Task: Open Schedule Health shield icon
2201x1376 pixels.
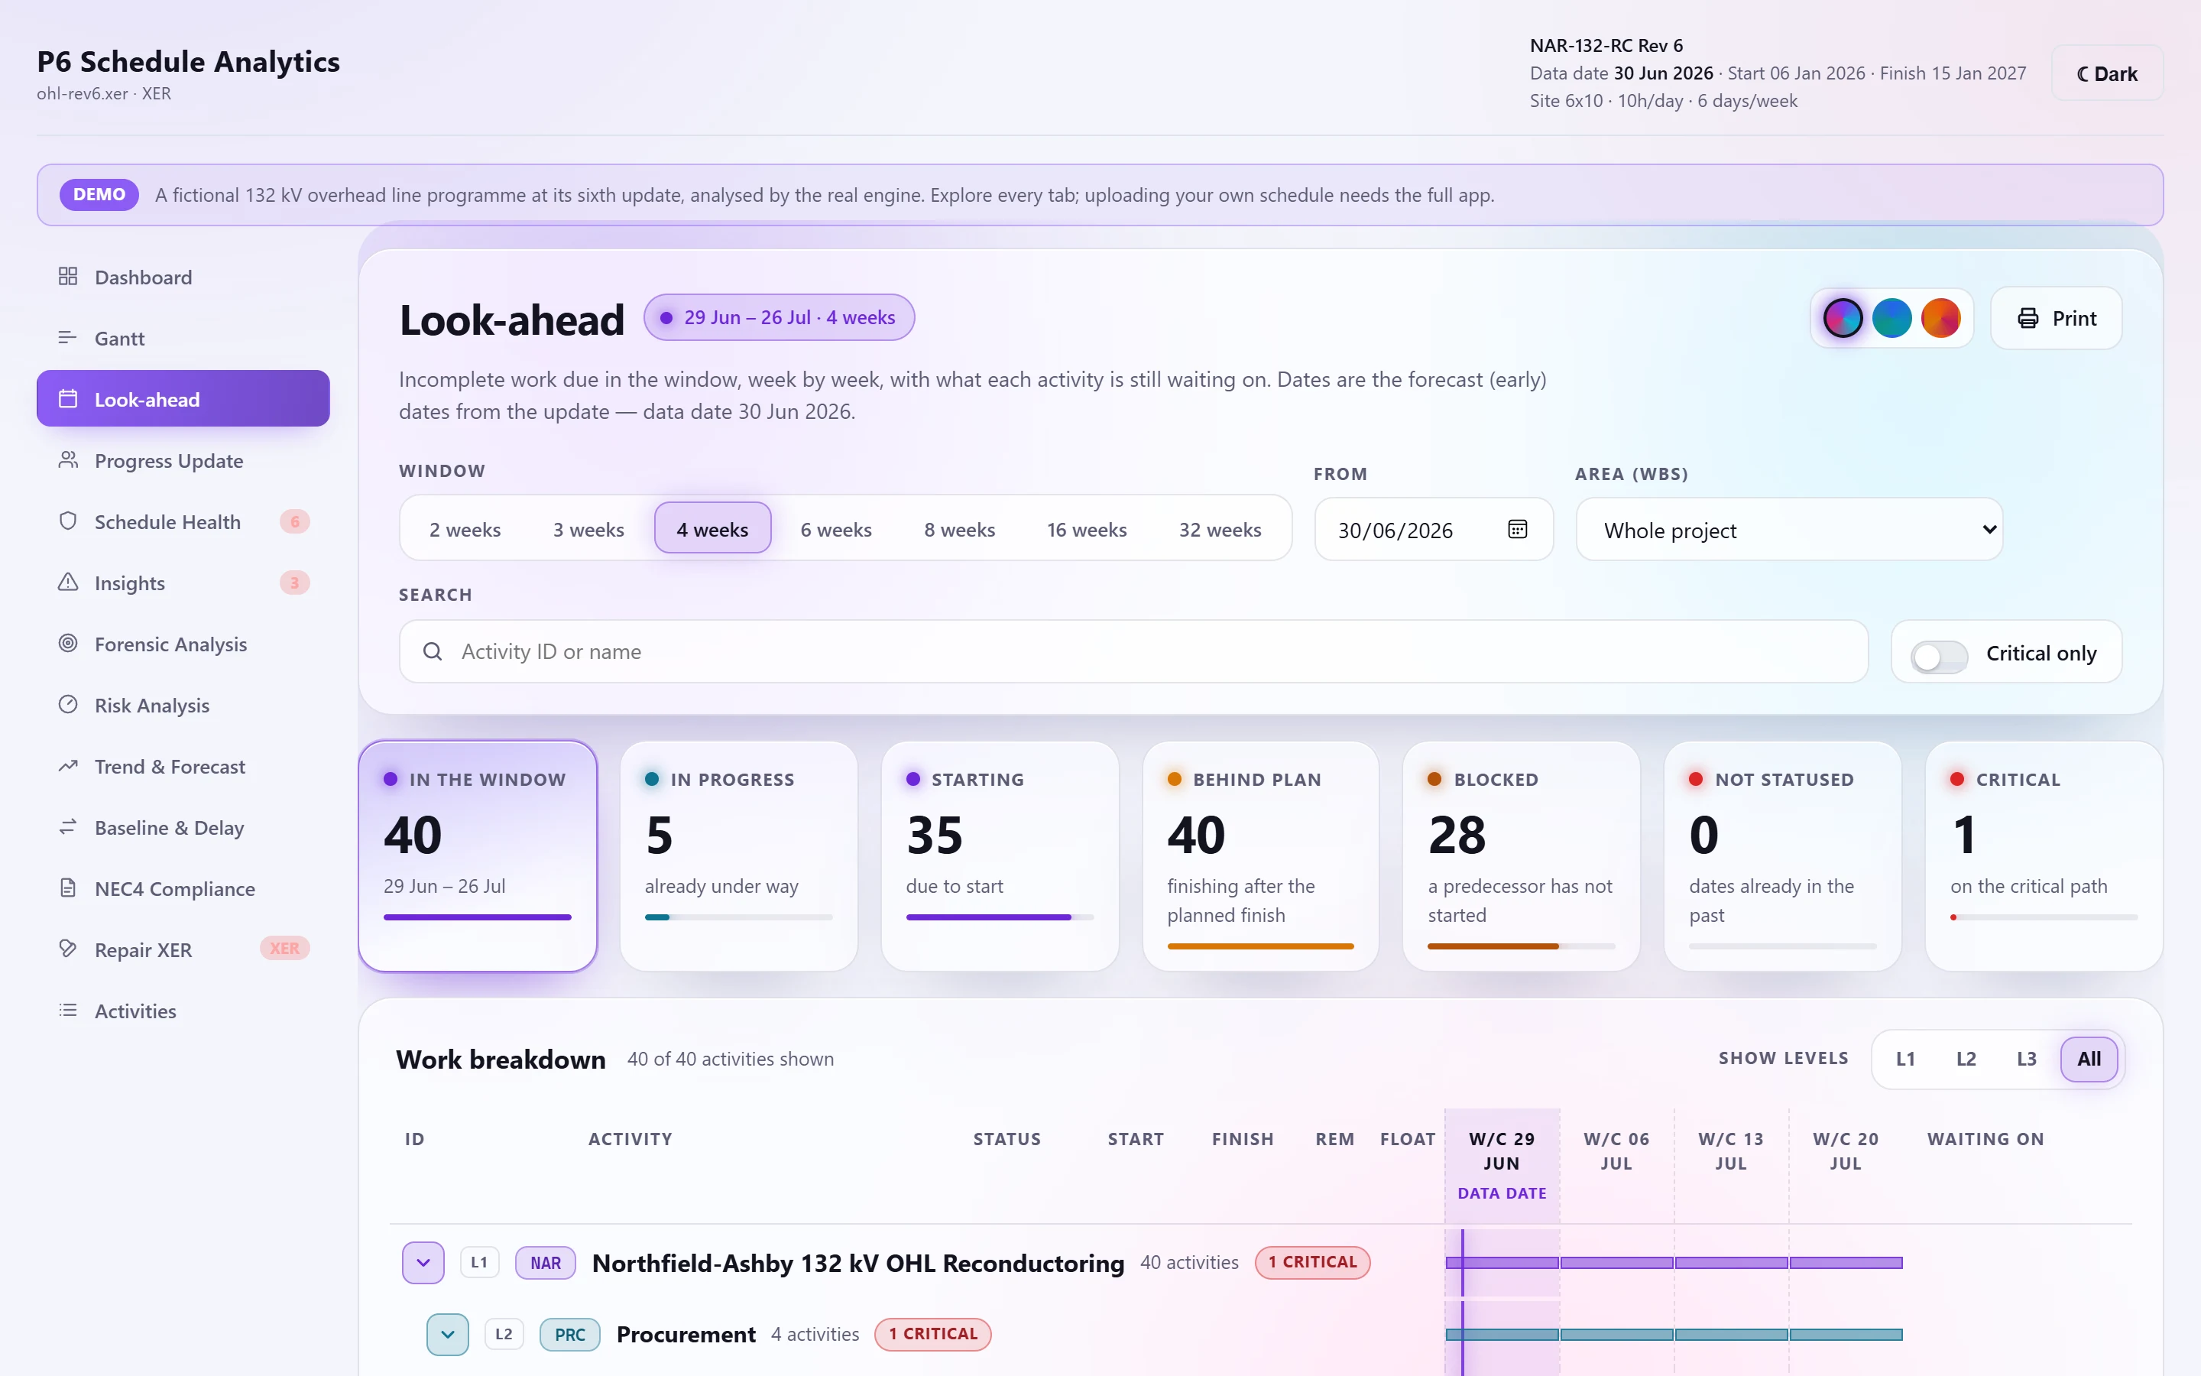Action: (68, 521)
